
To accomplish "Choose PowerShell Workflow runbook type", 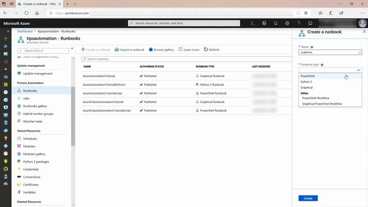I will (x=330, y=98).
